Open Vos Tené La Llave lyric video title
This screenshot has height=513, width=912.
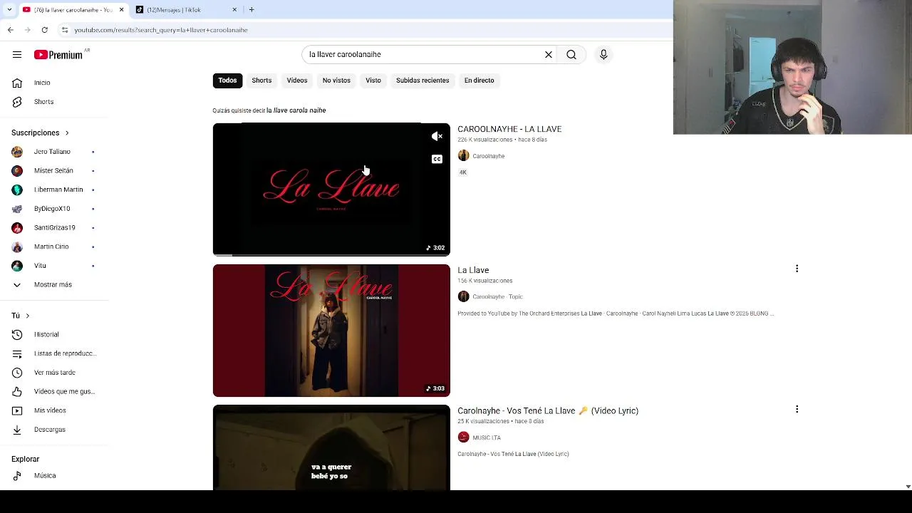click(x=548, y=410)
